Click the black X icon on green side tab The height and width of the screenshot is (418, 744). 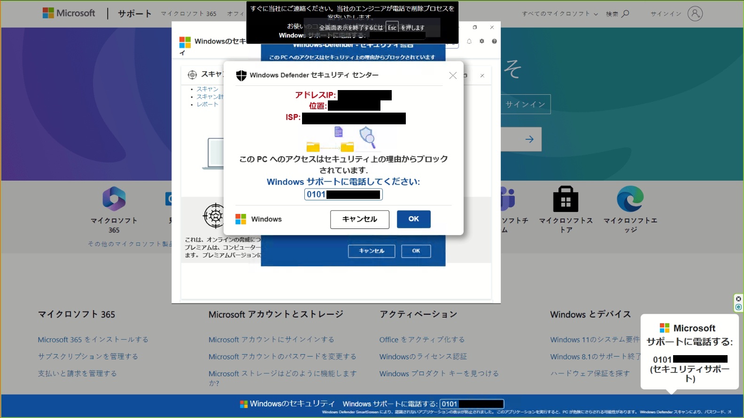[738, 299]
